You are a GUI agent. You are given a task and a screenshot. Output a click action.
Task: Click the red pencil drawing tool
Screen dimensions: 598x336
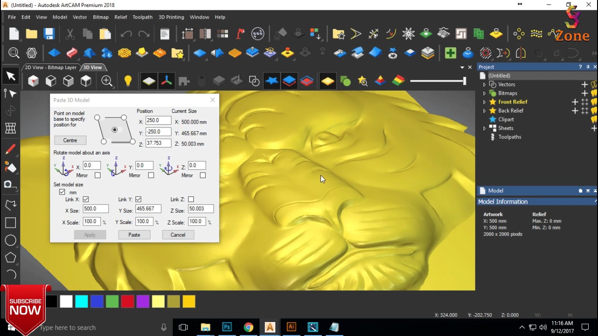(x=10, y=149)
